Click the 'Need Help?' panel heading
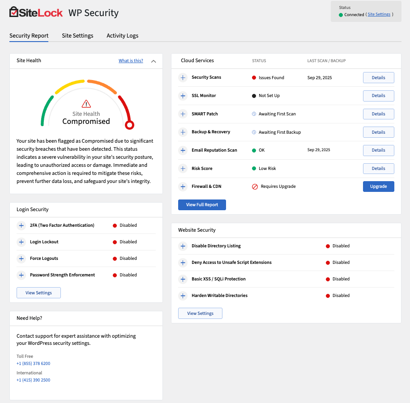This screenshot has width=410, height=403. 29,318
